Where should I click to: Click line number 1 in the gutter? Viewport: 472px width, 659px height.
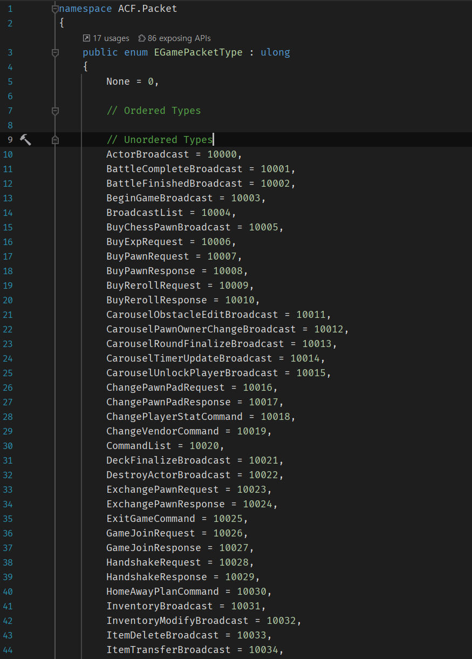pos(10,9)
